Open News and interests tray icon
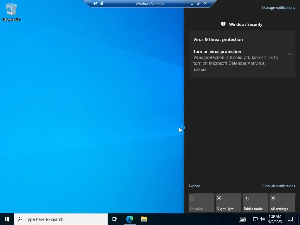Image resolution: width=300 pixels, height=225 pixels. coord(242,219)
